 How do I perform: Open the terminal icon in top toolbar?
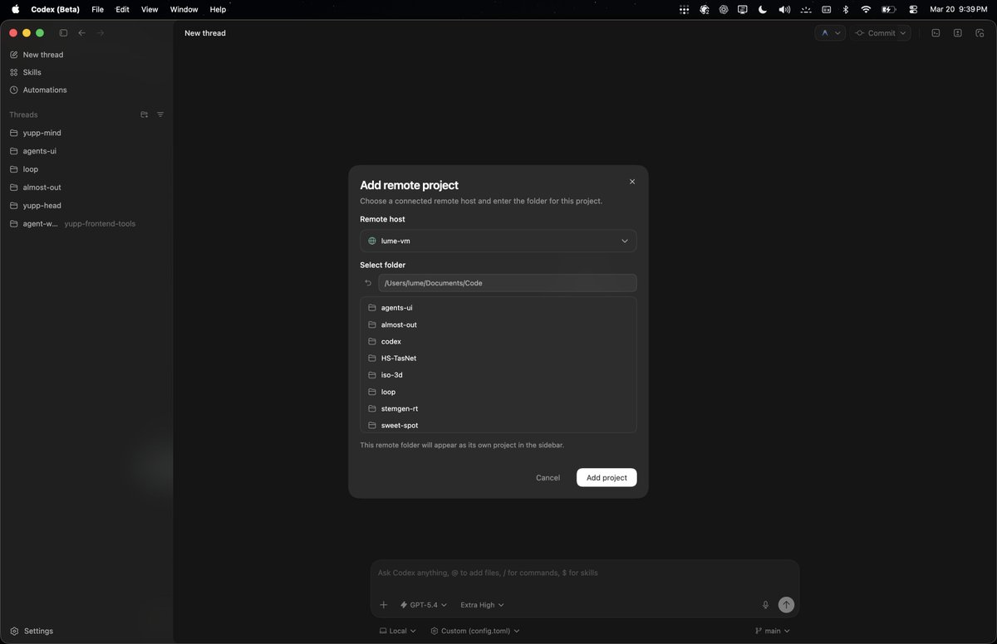[936, 33]
